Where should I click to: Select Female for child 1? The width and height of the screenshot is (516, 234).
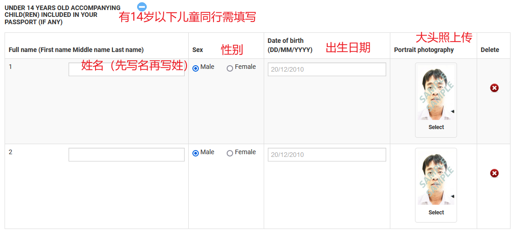(230, 68)
